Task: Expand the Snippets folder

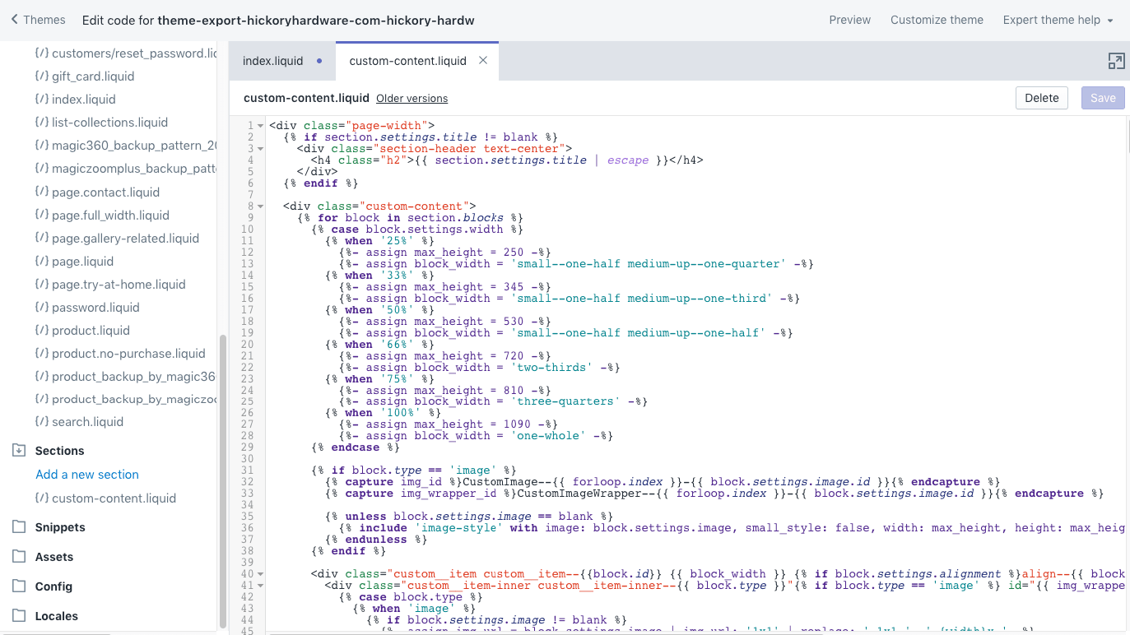Action: pyautogui.click(x=60, y=527)
